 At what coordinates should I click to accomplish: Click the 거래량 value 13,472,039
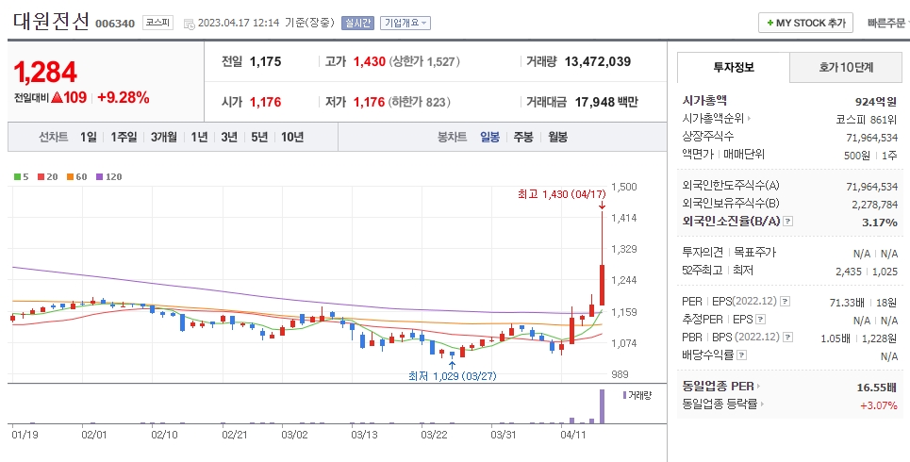click(x=598, y=61)
